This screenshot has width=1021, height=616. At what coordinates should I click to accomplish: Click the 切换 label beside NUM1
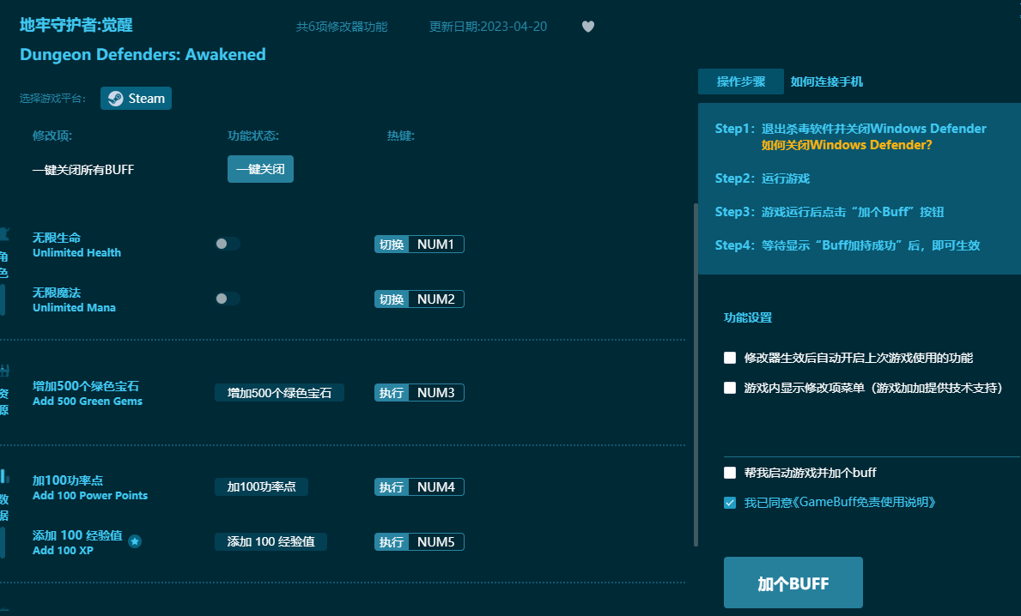click(x=392, y=244)
